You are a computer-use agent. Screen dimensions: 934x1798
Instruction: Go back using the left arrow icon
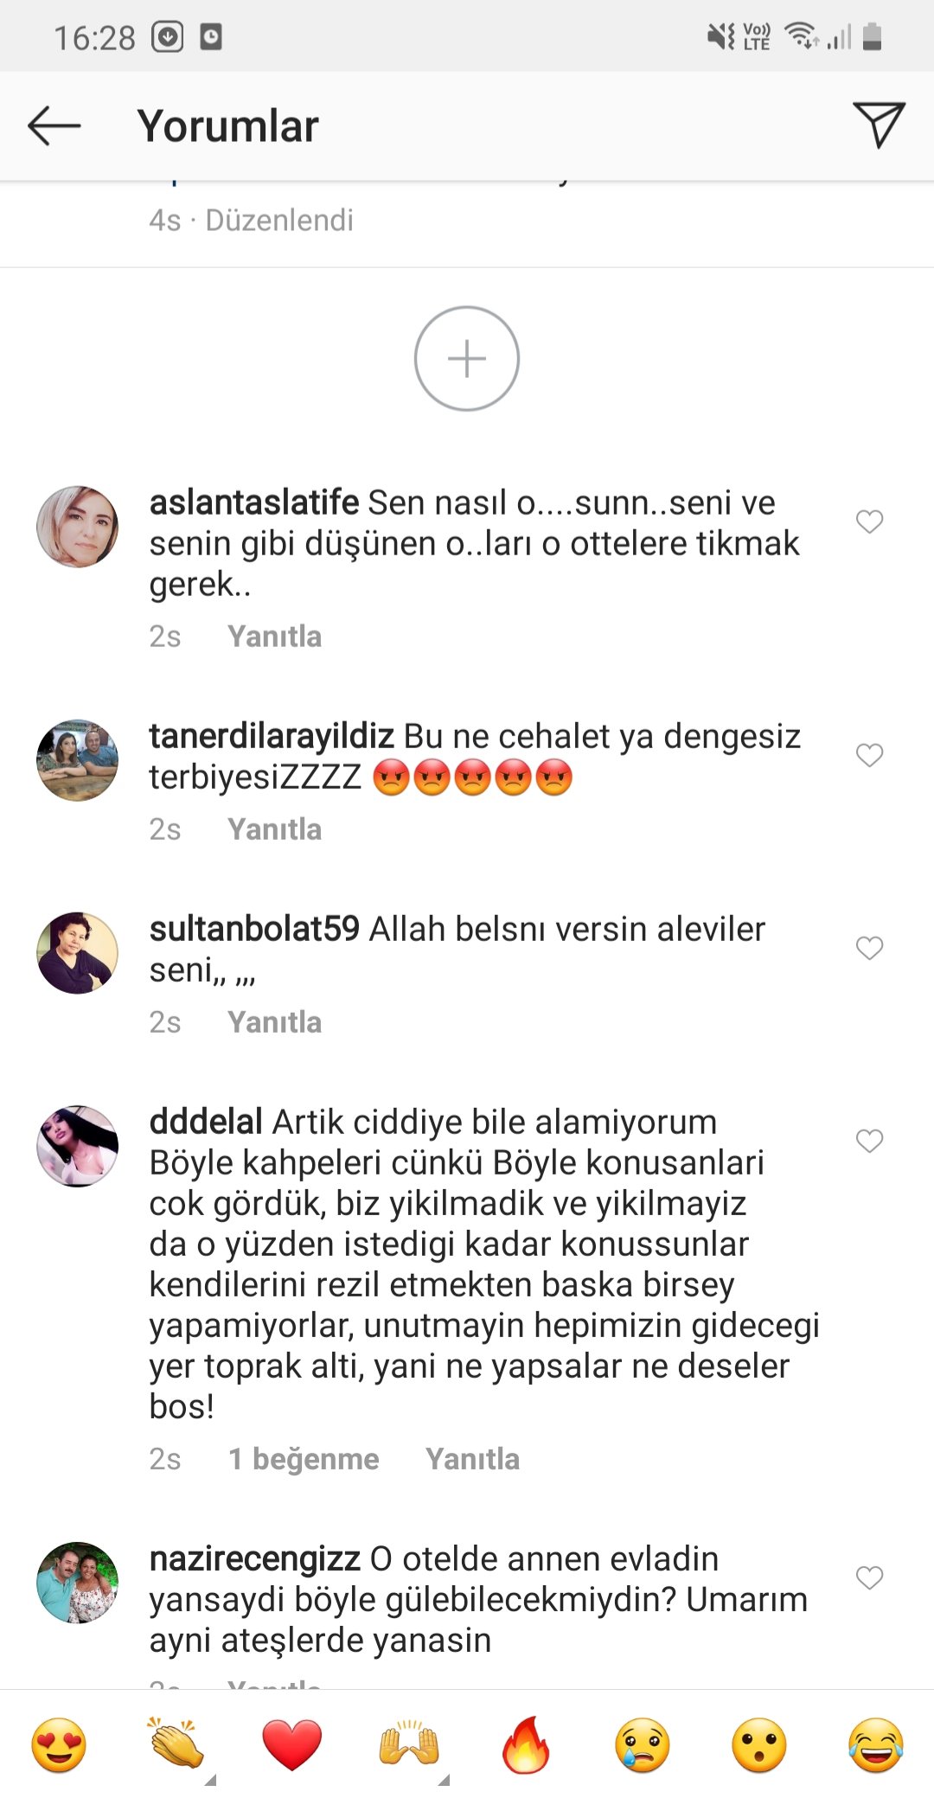54,126
